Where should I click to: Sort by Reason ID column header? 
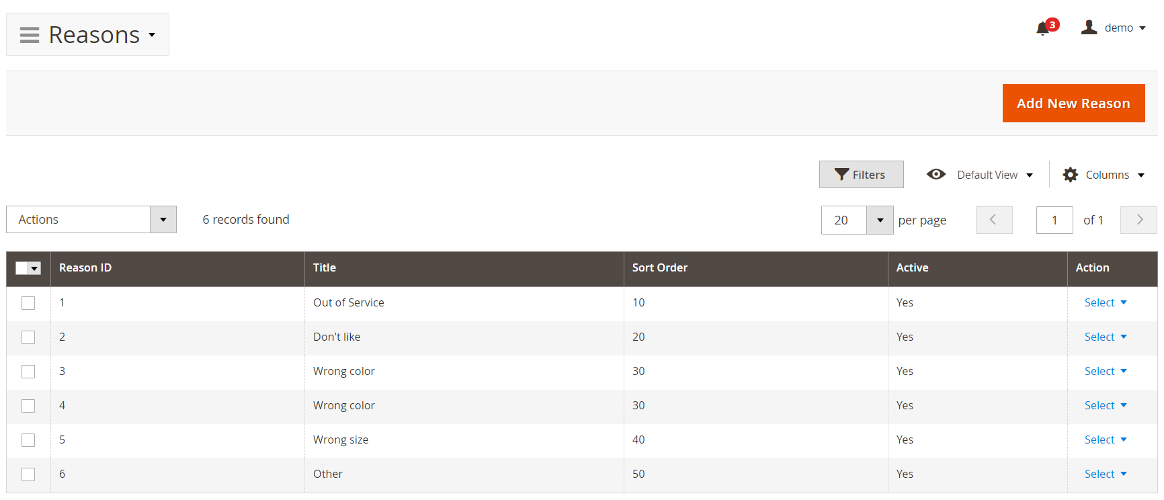point(85,267)
